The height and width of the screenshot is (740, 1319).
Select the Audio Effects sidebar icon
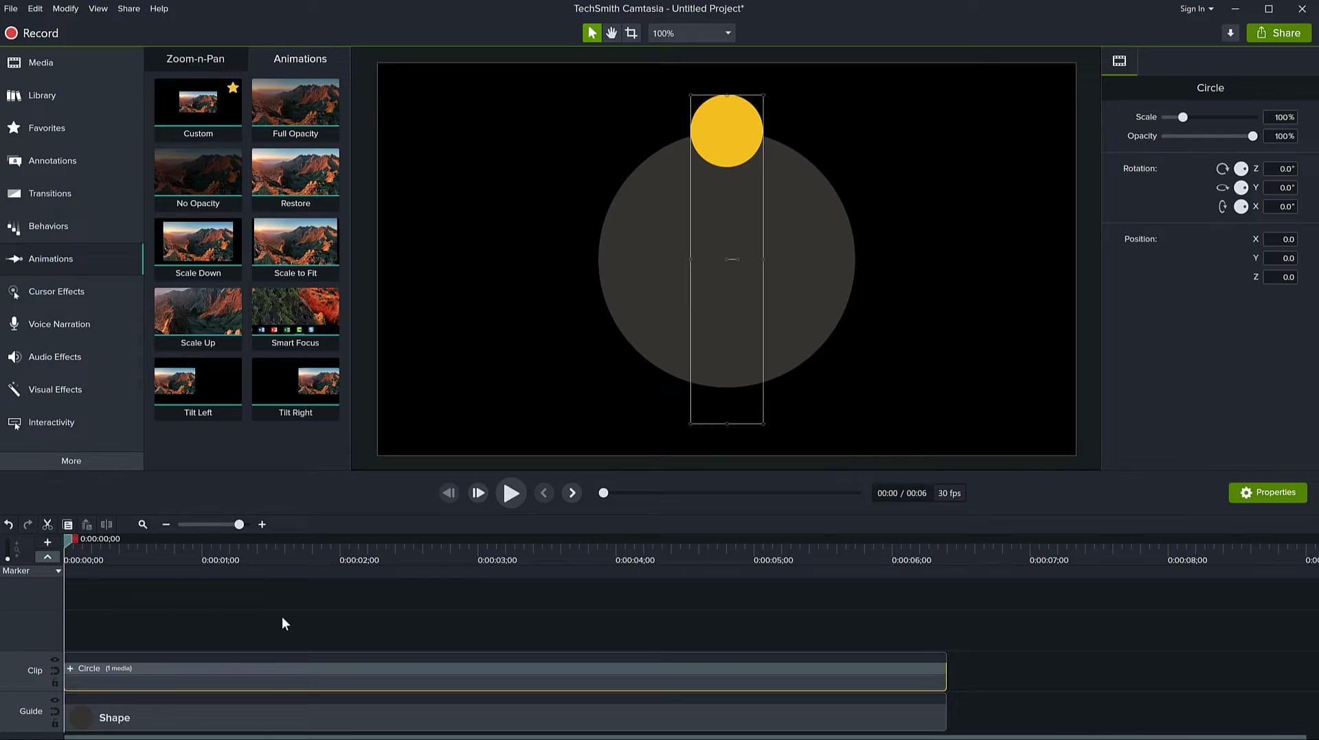pos(14,356)
